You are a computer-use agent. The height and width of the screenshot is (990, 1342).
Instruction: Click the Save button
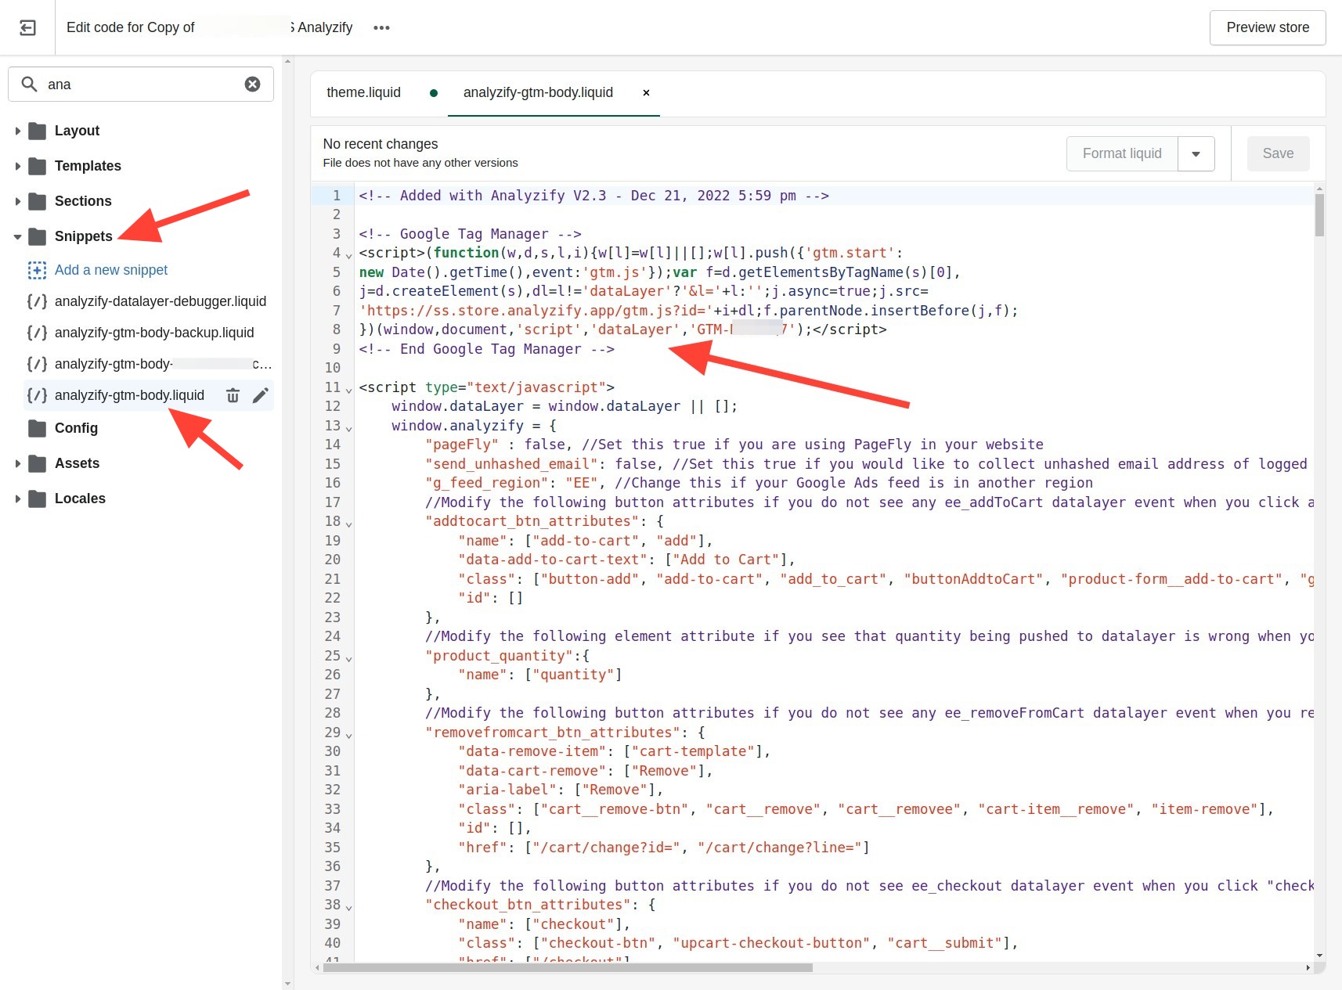[1277, 153]
